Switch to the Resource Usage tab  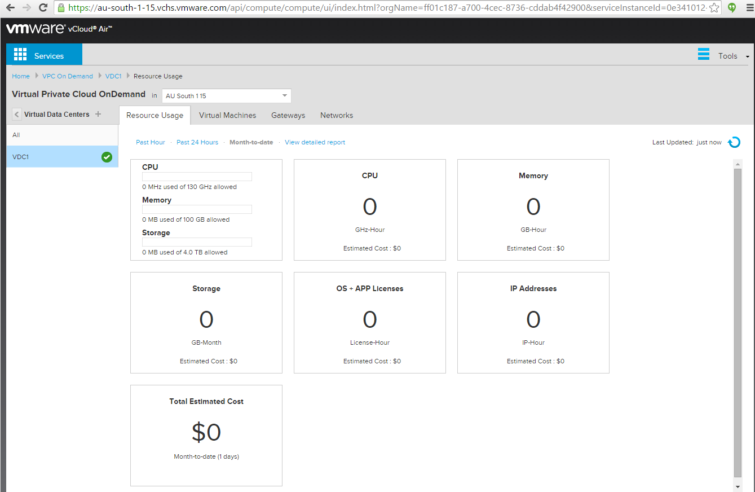pyautogui.click(x=155, y=115)
